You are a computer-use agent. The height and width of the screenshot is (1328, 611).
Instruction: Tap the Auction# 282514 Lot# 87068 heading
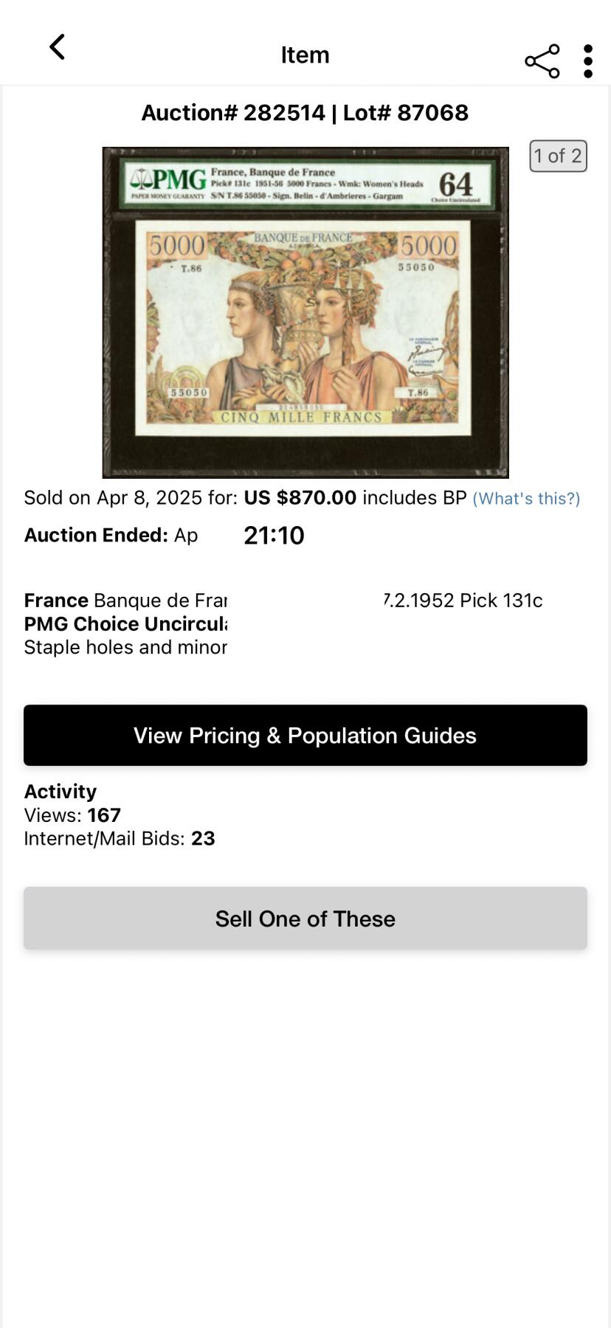(x=305, y=113)
